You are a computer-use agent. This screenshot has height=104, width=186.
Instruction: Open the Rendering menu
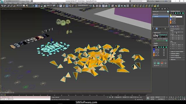(54, 3)
